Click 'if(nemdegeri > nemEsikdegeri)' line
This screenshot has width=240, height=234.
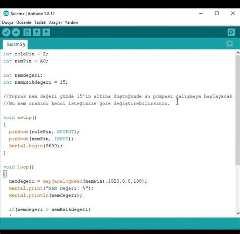click(50, 210)
